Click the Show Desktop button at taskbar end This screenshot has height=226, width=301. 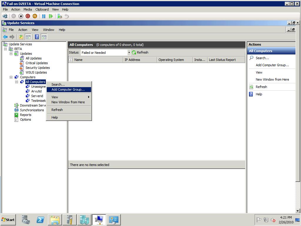pos(298,220)
